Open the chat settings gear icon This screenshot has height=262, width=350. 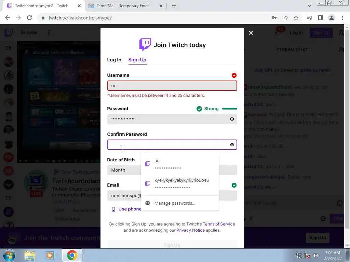323,219
